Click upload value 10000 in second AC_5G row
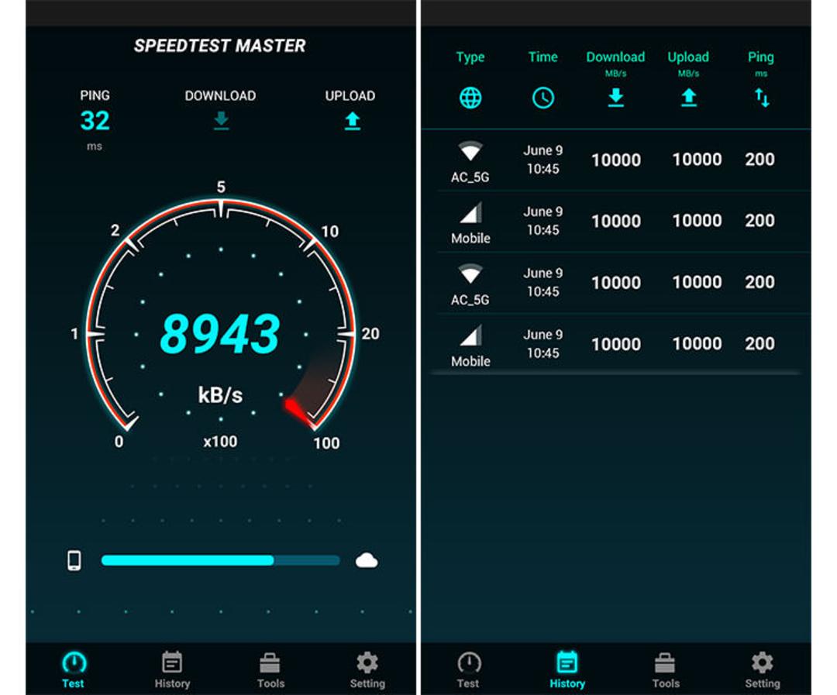The width and height of the screenshot is (837, 695). pyautogui.click(x=697, y=282)
